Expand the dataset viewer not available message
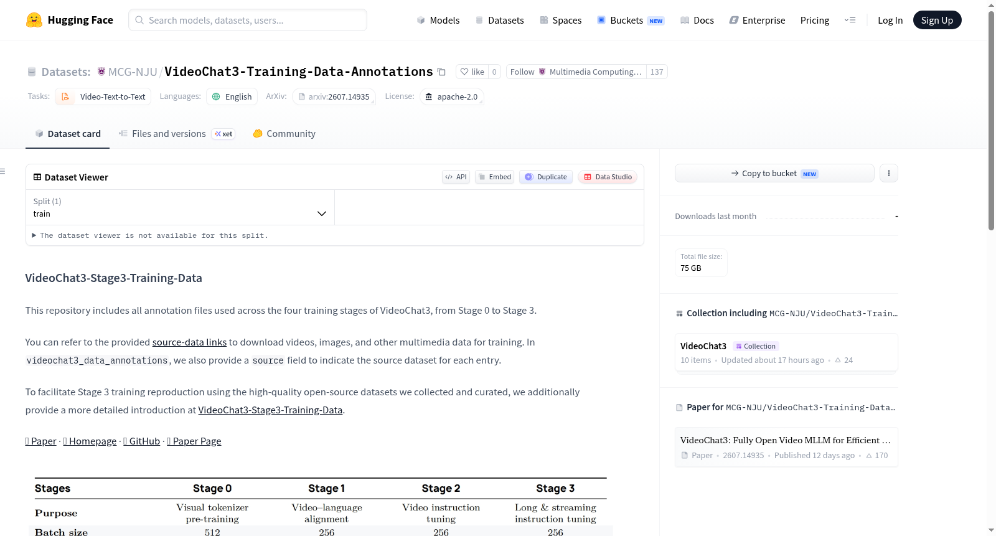The width and height of the screenshot is (996, 536). click(149, 235)
